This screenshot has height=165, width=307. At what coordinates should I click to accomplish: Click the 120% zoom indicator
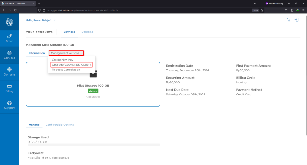coord(255,10)
